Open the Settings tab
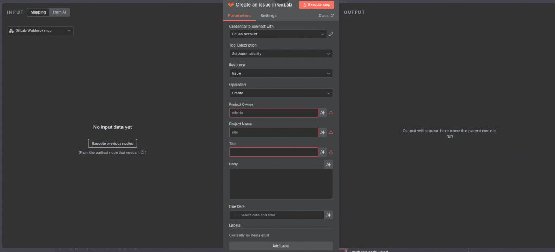The height and width of the screenshot is (252, 555). (269, 16)
